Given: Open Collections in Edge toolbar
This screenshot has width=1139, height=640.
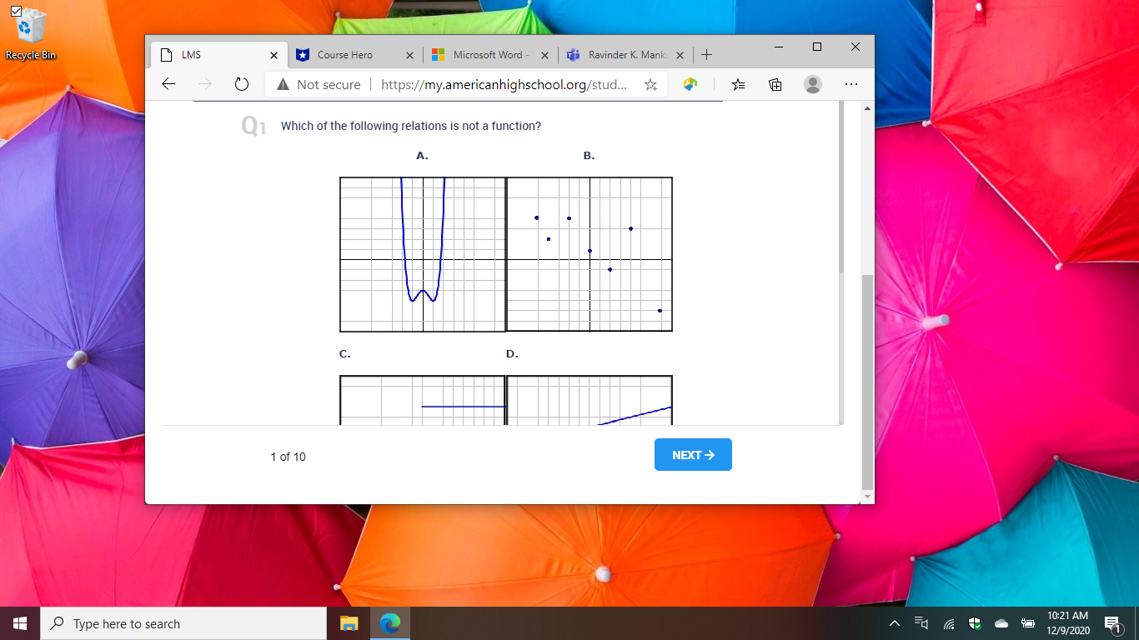Looking at the screenshot, I should [775, 84].
